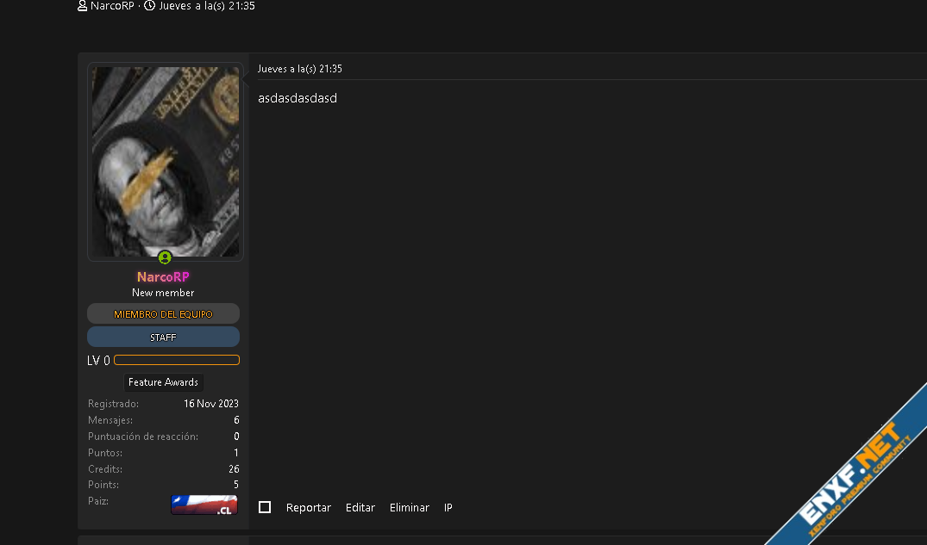Open the Feature Awards button

click(x=163, y=382)
